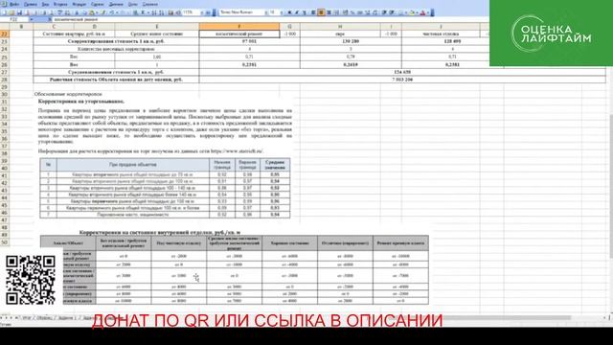Click the QR code image
The height and width of the screenshot is (345, 613).
coord(30,280)
